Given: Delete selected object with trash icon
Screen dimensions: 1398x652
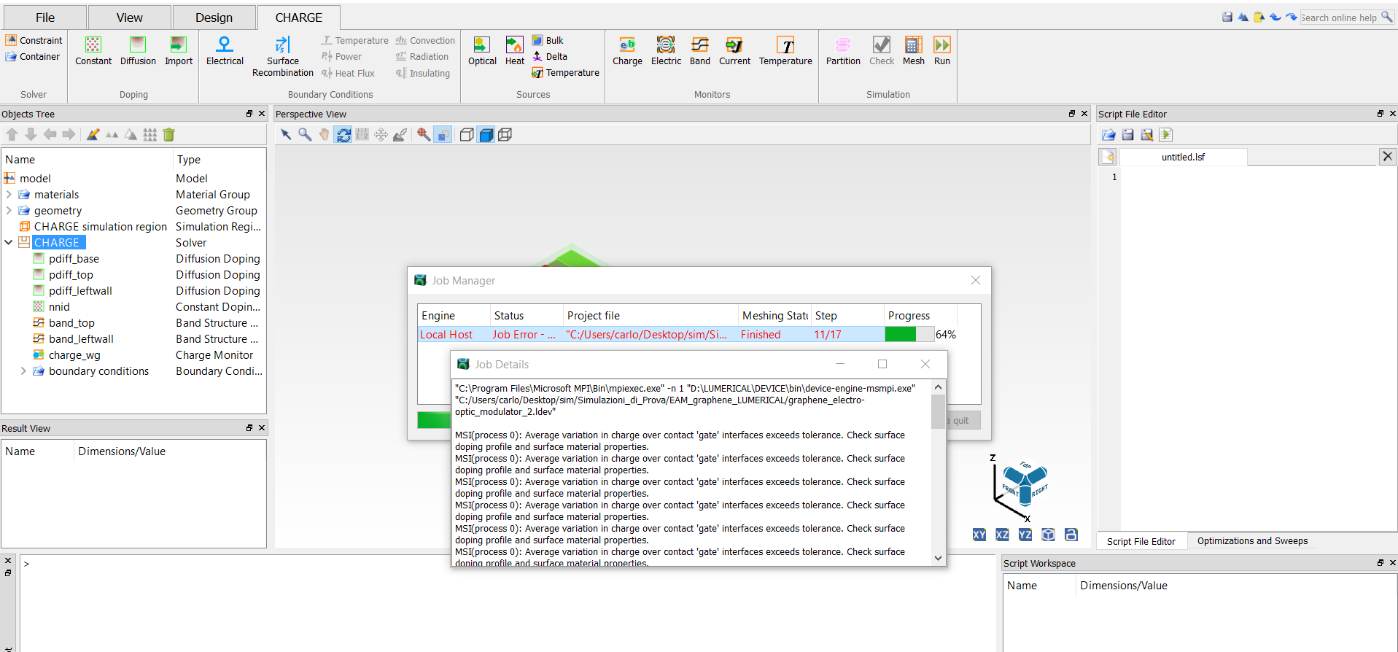Looking at the screenshot, I should [x=169, y=134].
